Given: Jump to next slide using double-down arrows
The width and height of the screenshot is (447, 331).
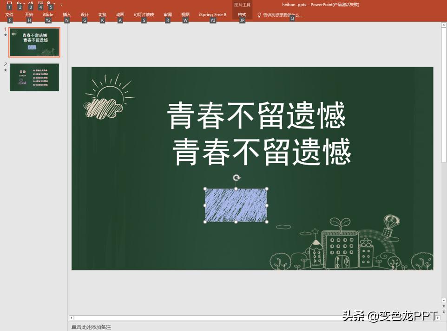Looking at the screenshot, I should pyautogui.click(x=444, y=312).
